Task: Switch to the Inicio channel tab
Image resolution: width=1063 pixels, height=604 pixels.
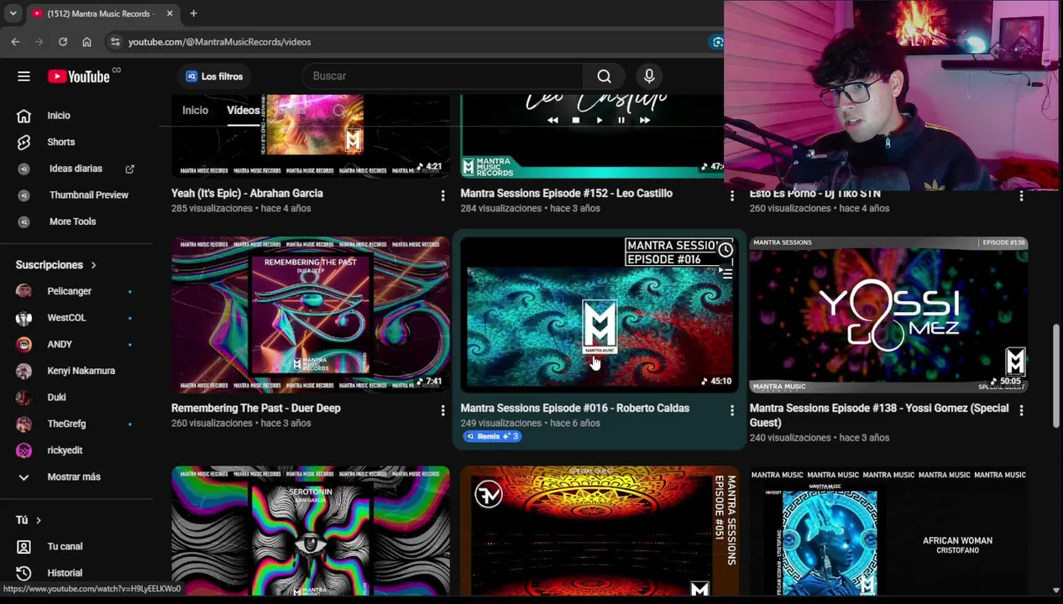Action: click(x=195, y=111)
